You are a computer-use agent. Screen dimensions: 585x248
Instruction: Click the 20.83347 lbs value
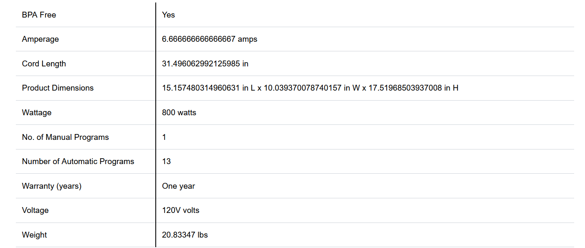pyautogui.click(x=185, y=235)
